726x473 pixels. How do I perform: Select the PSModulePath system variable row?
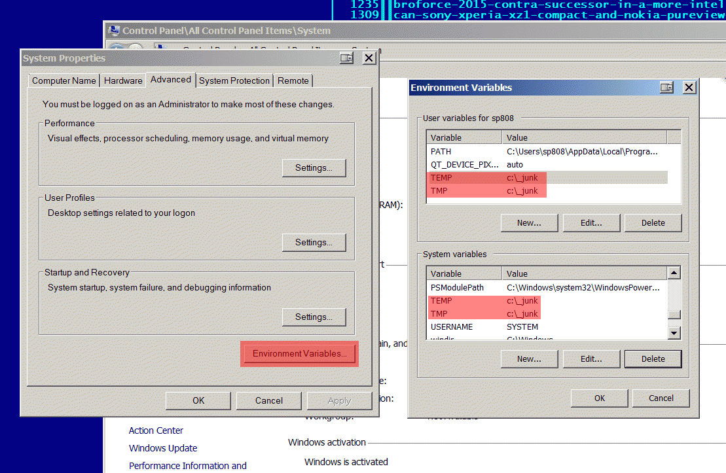pos(547,288)
